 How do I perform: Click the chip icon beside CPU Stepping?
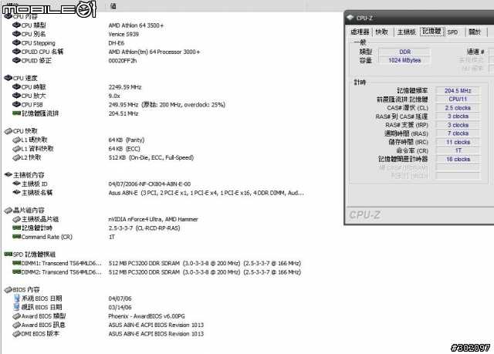pyautogui.click(x=16, y=42)
